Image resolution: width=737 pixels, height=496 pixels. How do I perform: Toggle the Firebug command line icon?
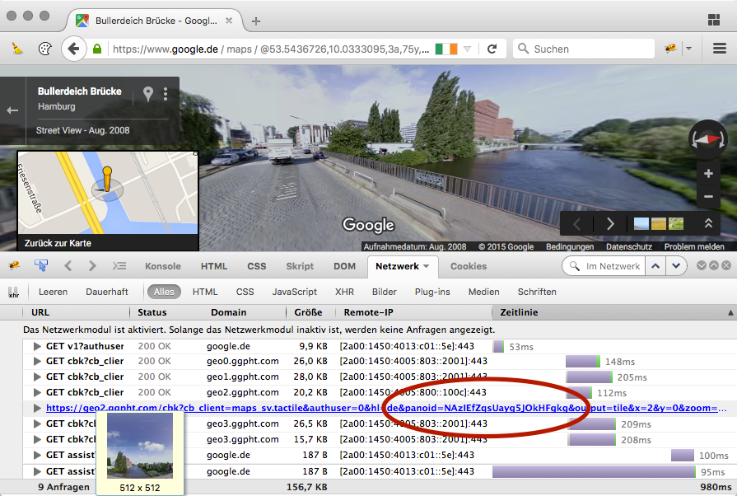coord(119,266)
